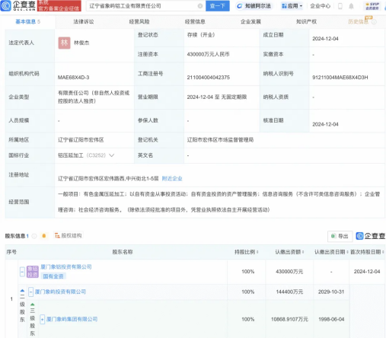Click the blue arrow above 二级股东
Screen dimensions: 386x338
[22, 291]
